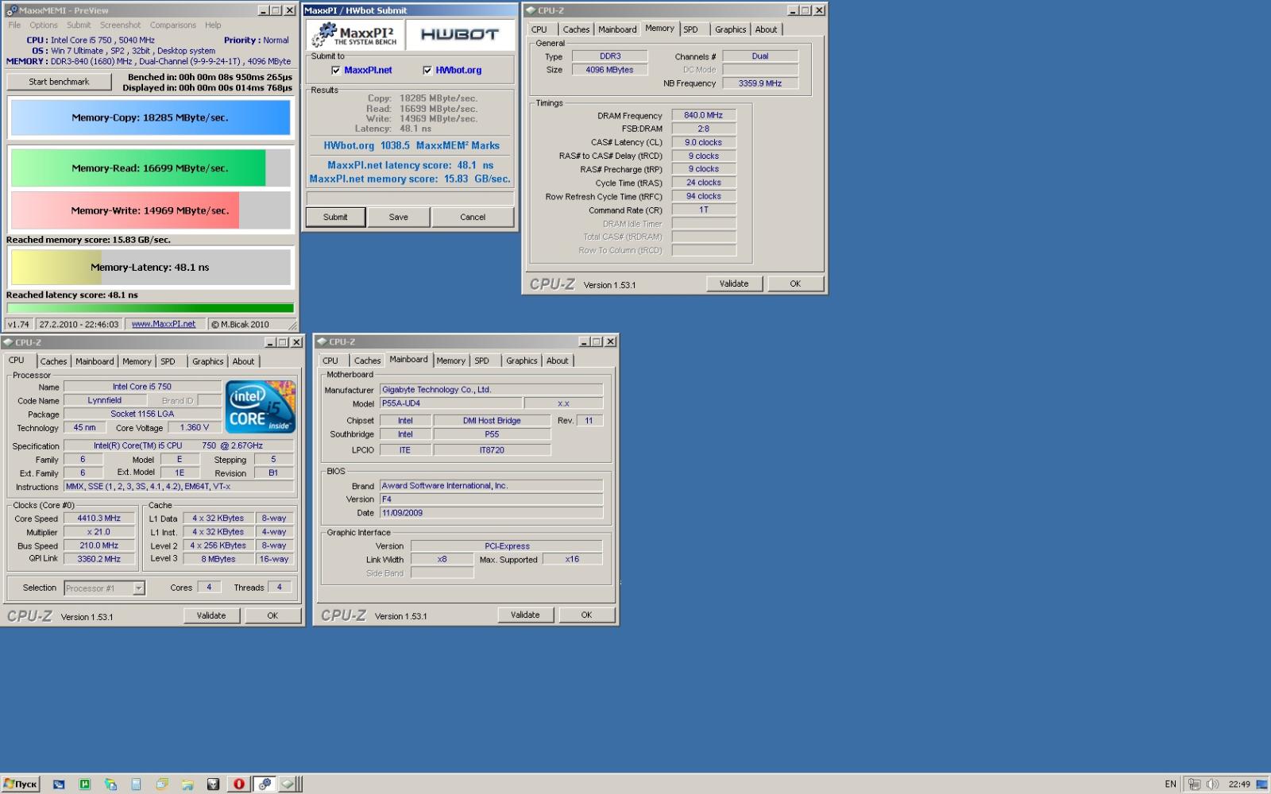Open the network computers quick launch icon

coord(110,784)
